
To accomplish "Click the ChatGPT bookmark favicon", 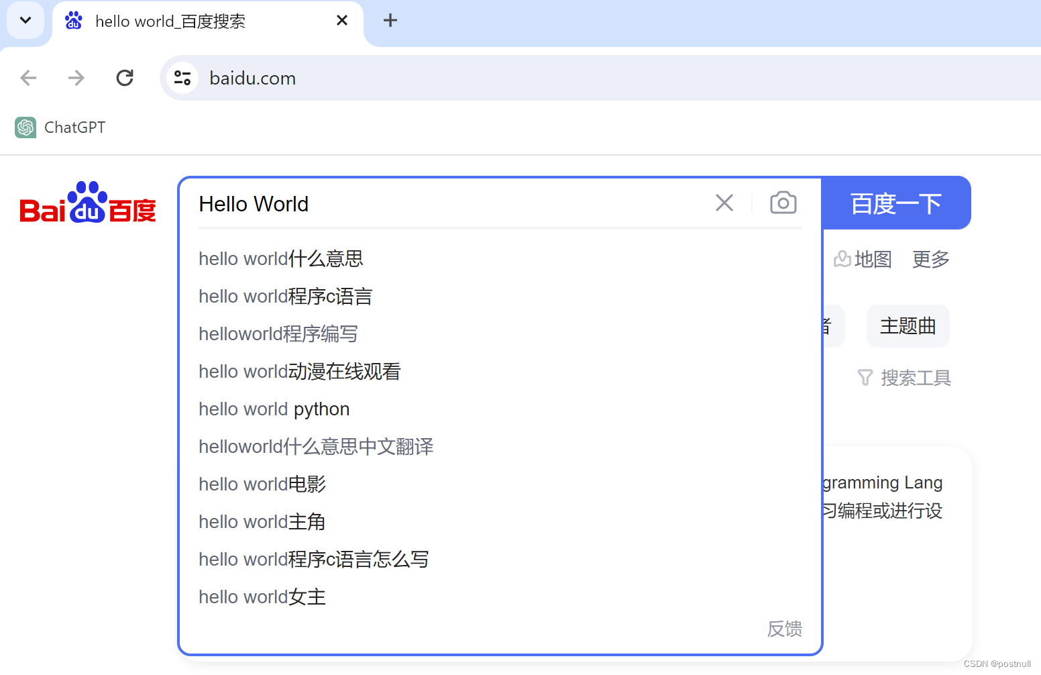I will point(25,127).
